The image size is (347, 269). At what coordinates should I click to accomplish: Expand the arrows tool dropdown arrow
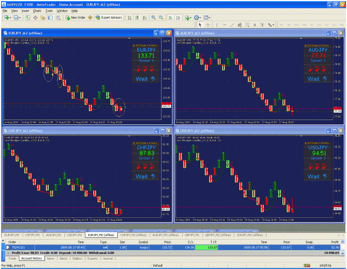click(273, 25)
